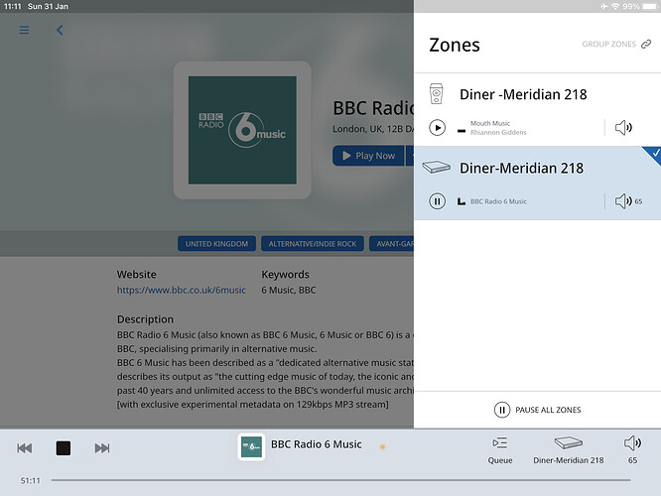Select the Diner-Meridian 218 streamer device icon

coord(437,167)
